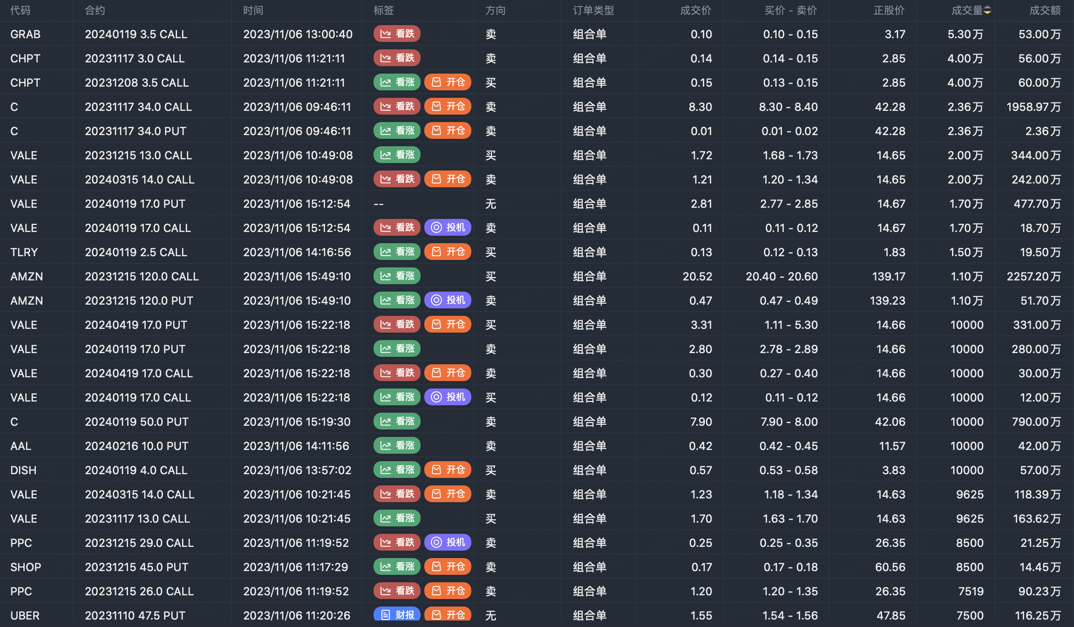
Task: Click 看涨 tag on AMZN 20231215 120.0 CALL row
Action: (x=397, y=276)
